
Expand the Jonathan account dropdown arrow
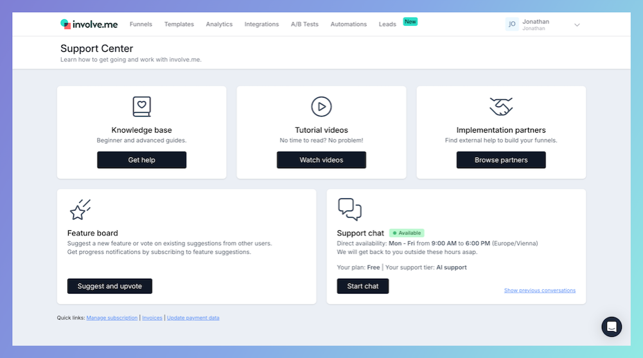coord(577,25)
